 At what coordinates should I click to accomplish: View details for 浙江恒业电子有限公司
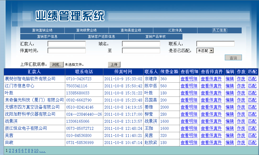[189, 129]
